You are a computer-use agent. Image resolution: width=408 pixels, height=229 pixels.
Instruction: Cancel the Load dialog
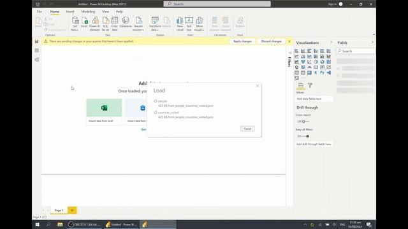tap(247, 128)
